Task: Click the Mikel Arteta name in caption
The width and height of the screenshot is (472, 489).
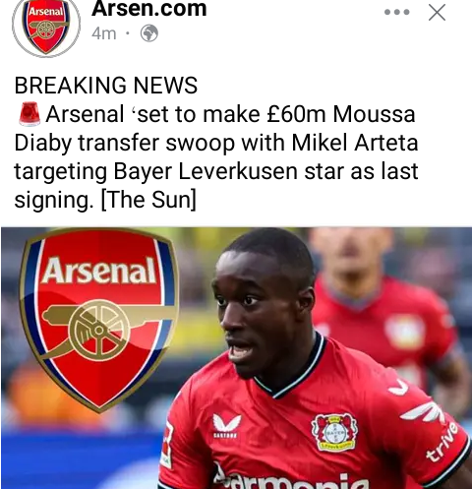Action: click(355, 143)
